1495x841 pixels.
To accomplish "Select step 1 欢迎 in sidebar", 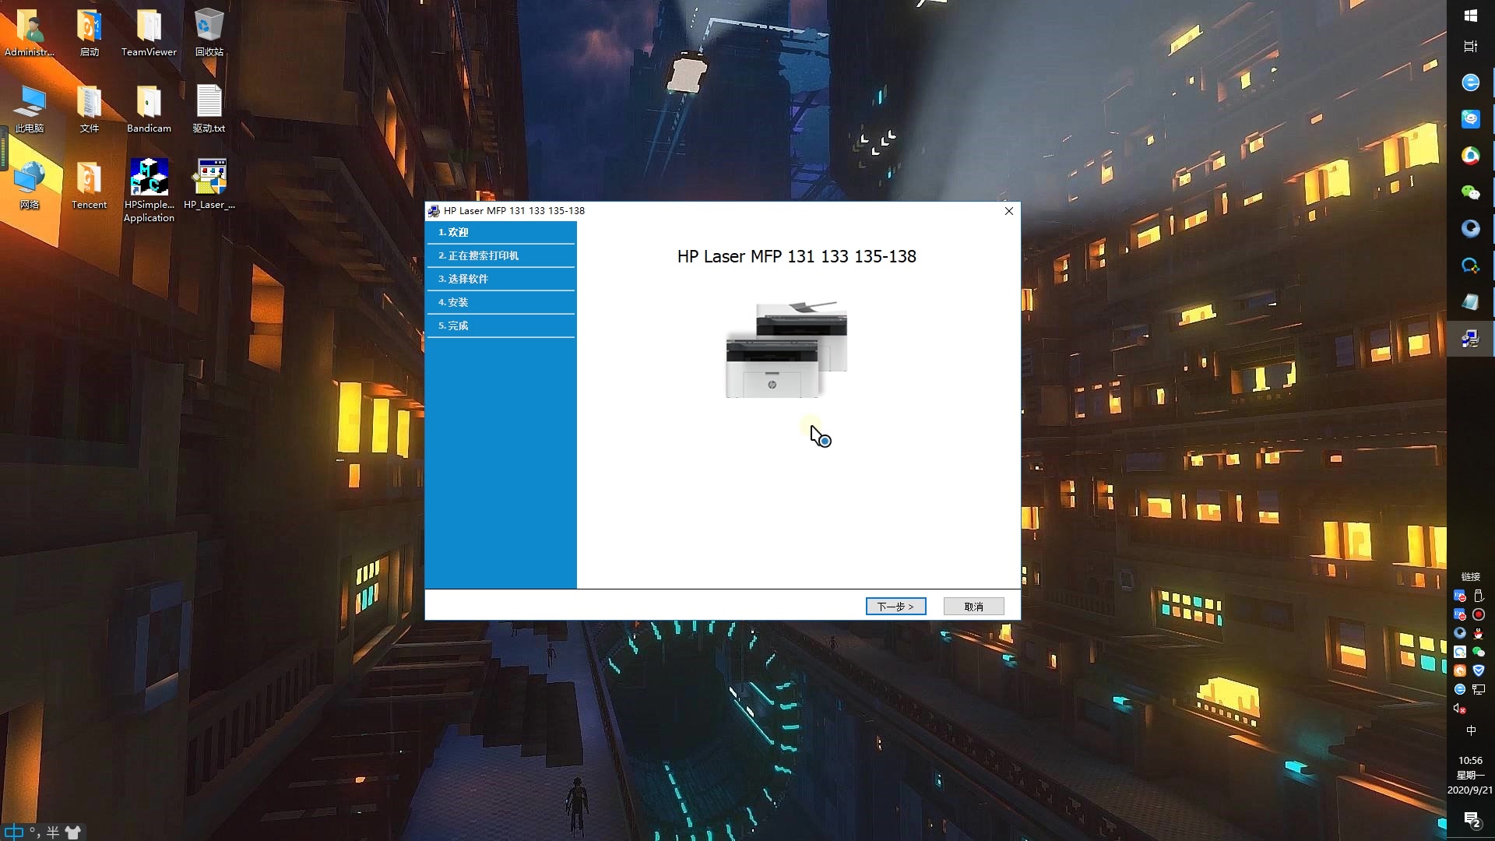I will click(501, 232).
